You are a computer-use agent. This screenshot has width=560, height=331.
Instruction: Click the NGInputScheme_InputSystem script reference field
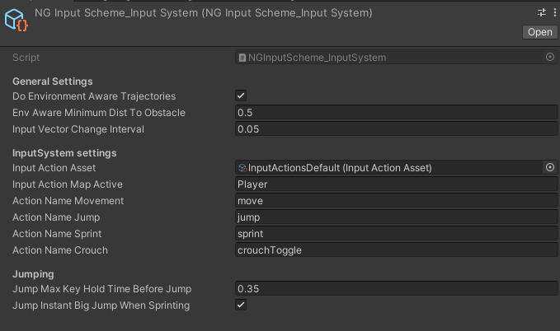point(388,58)
